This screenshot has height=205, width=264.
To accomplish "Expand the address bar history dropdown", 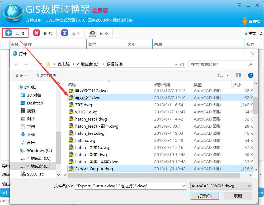I will click(x=176, y=64).
